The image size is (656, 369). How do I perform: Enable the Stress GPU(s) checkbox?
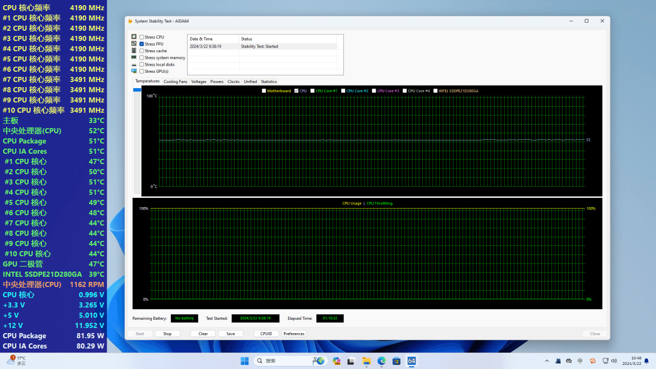coord(141,71)
